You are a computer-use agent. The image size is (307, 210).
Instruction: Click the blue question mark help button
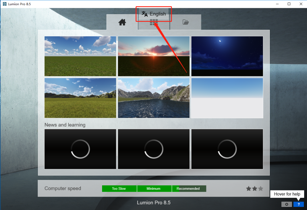(x=298, y=204)
